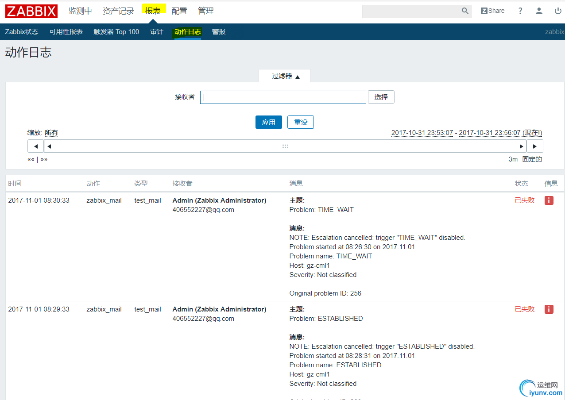Click the «« backward navigation link
565x400 pixels.
[31, 159]
